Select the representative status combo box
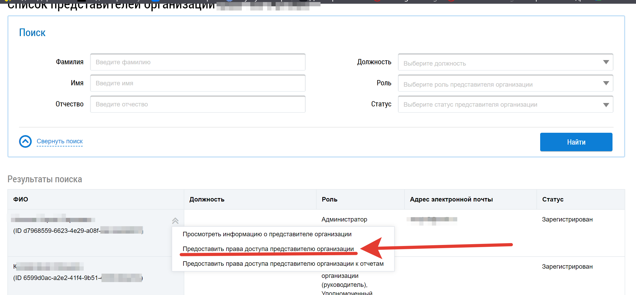The image size is (636, 295). click(x=505, y=104)
